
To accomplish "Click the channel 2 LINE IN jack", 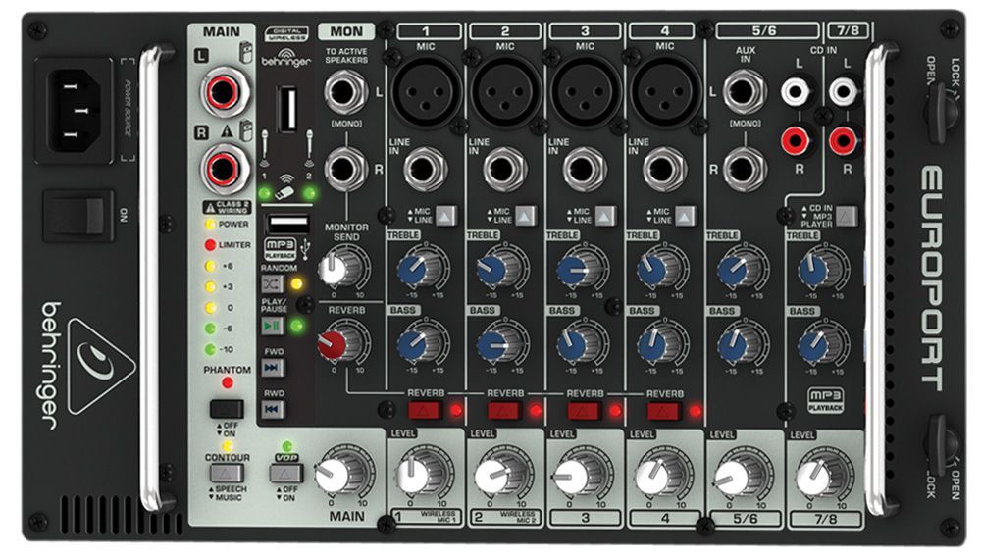I will click(x=505, y=169).
